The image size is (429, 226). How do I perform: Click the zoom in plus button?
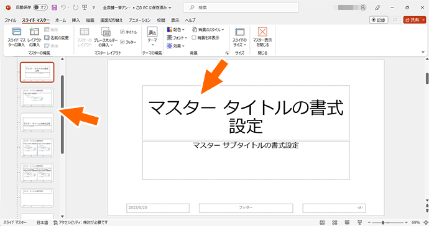(406, 222)
